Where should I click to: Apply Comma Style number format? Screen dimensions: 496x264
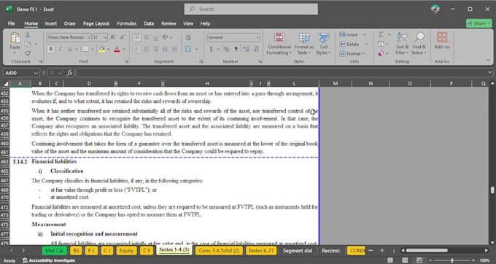click(x=236, y=49)
